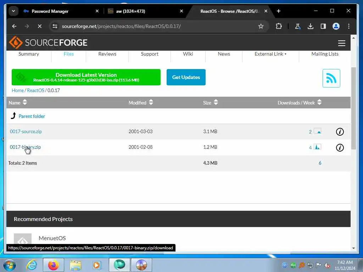Click weekly downloads count 2
Image resolution: width=363 pixels, height=272 pixels.
[x=310, y=132]
